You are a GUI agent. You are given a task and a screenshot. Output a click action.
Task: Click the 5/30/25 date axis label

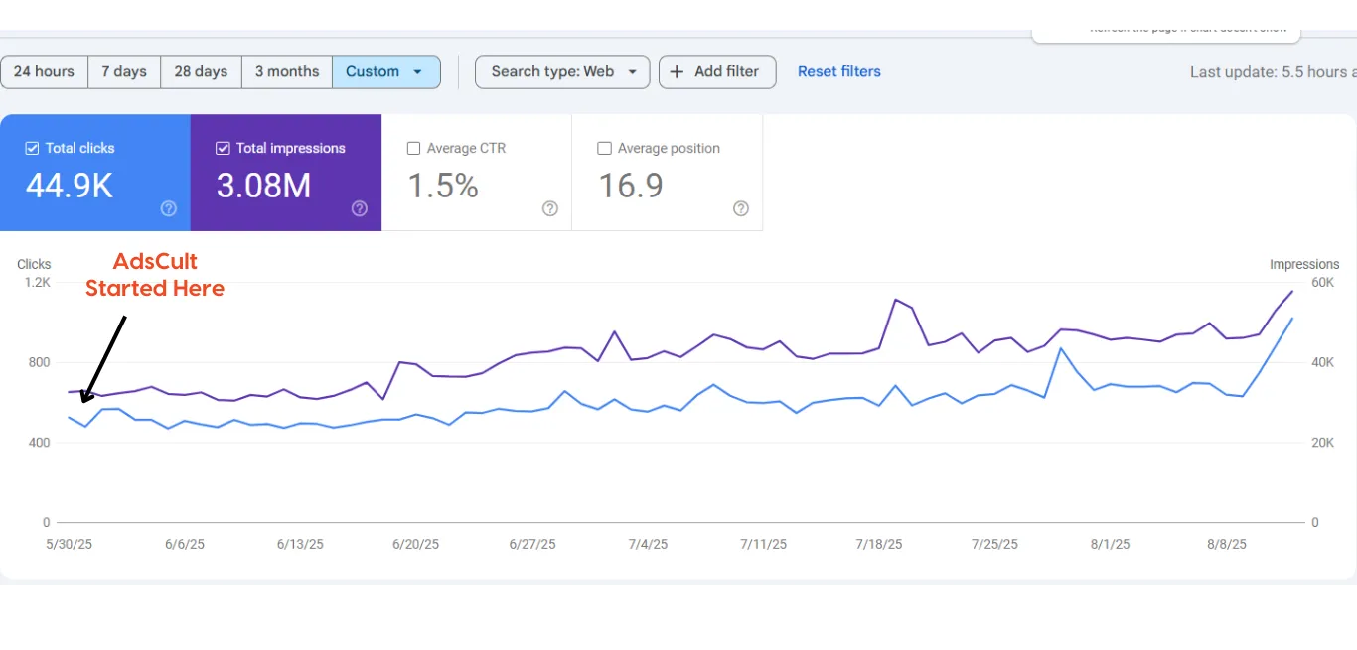click(69, 544)
